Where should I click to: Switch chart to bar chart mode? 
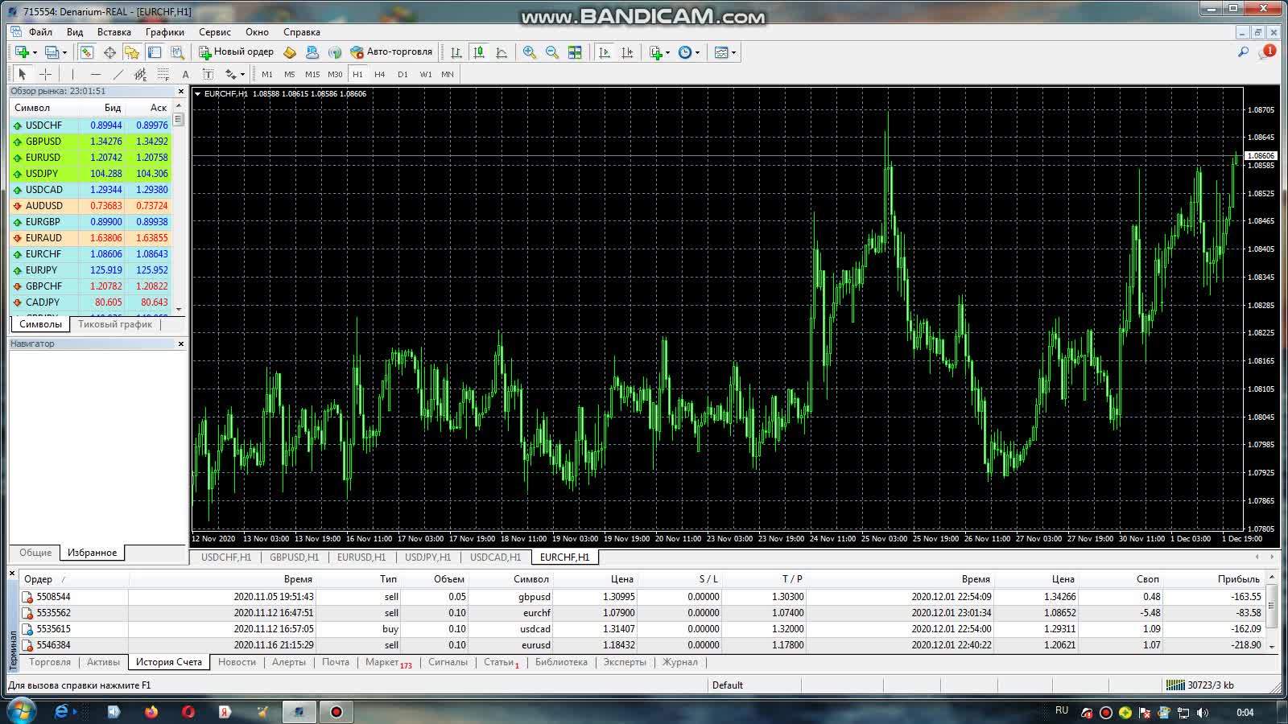[456, 52]
